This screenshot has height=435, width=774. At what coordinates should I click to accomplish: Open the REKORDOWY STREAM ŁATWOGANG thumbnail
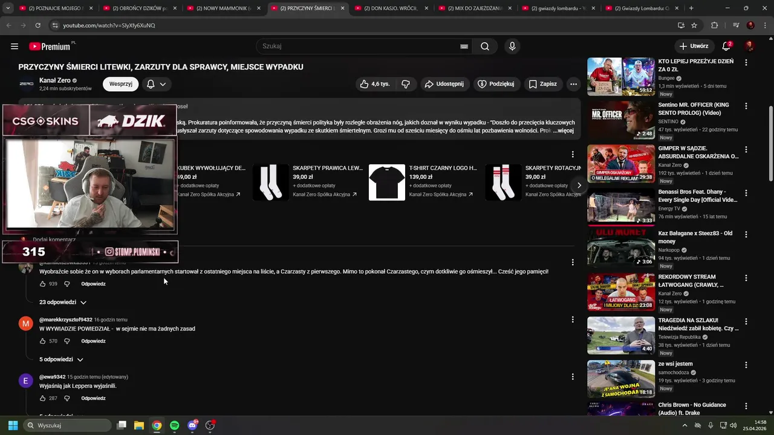tap(620, 292)
